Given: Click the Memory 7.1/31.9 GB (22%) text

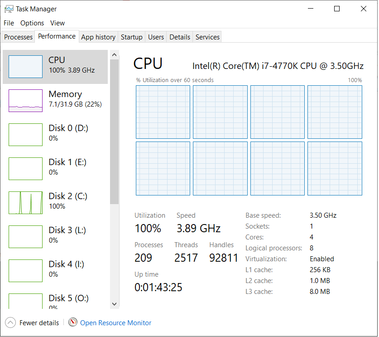Looking at the screenshot, I should (76, 105).
